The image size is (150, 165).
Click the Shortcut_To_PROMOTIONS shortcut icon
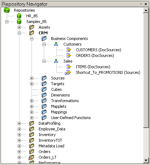pos(68,72)
